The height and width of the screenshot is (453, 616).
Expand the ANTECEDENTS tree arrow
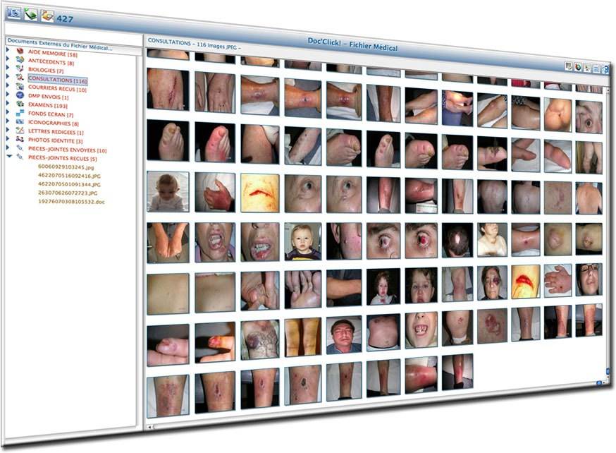click(8, 59)
